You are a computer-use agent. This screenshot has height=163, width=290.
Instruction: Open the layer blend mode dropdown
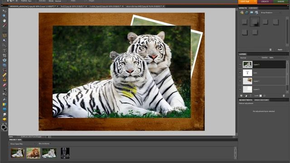pyautogui.click(x=250, y=58)
